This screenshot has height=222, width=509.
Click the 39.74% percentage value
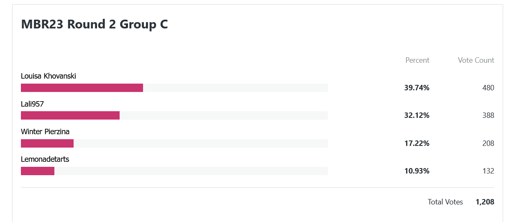tap(417, 88)
